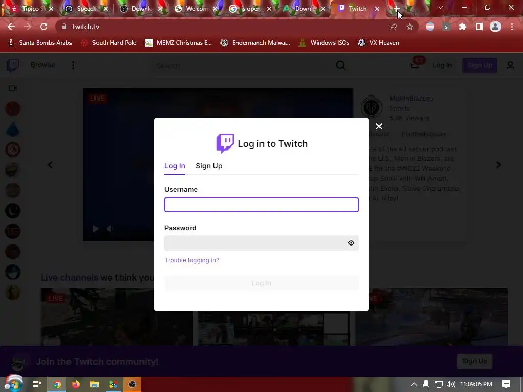The height and width of the screenshot is (392, 523).
Task: Open the Chrome profile avatar
Action: [495, 27]
